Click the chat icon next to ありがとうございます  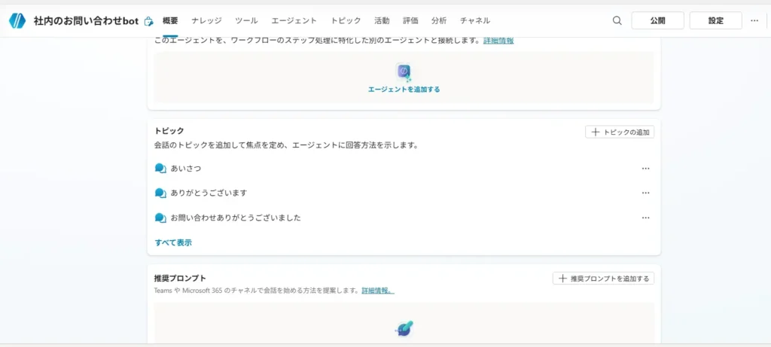(160, 193)
